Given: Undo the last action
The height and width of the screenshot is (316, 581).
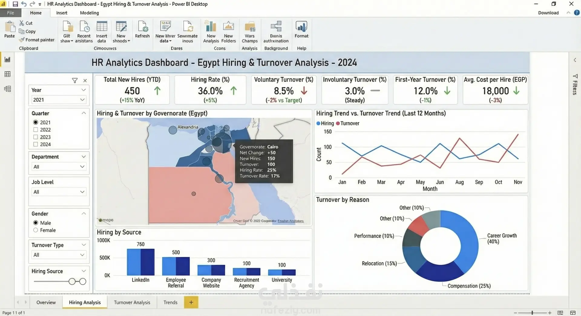Looking at the screenshot, I should 24,4.
